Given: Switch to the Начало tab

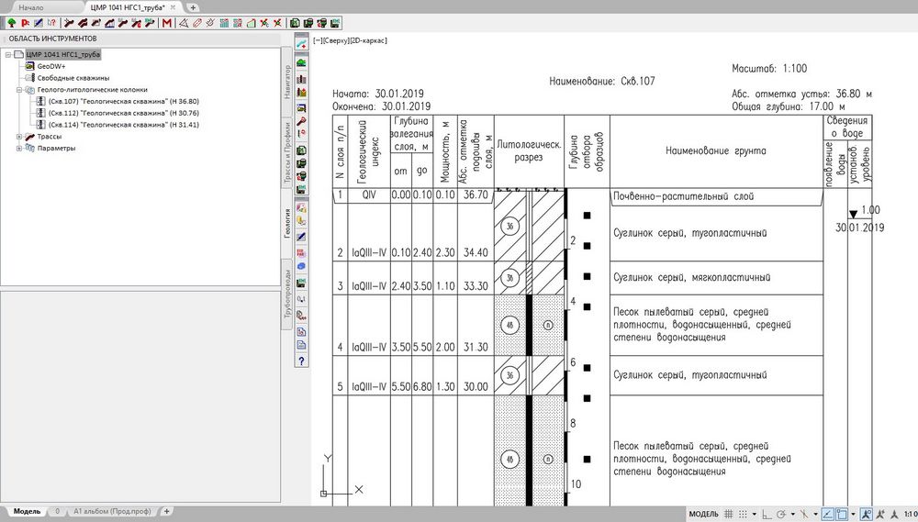Looking at the screenshot, I should (31, 7).
